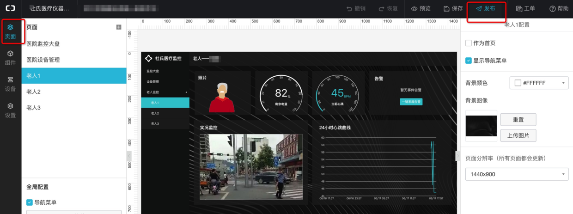This screenshot has width=573, height=214.
Task: Select 老人2 in canvas nav menu
Action: (x=165, y=113)
